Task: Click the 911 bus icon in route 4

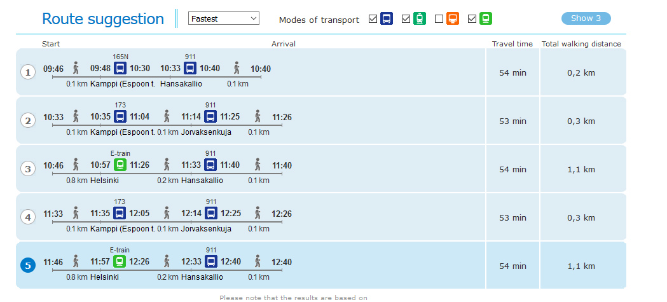Action: [x=210, y=213]
